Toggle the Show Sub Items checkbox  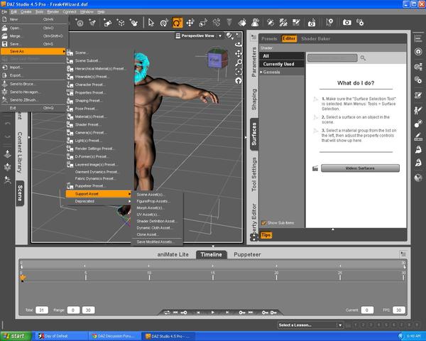pos(263,223)
